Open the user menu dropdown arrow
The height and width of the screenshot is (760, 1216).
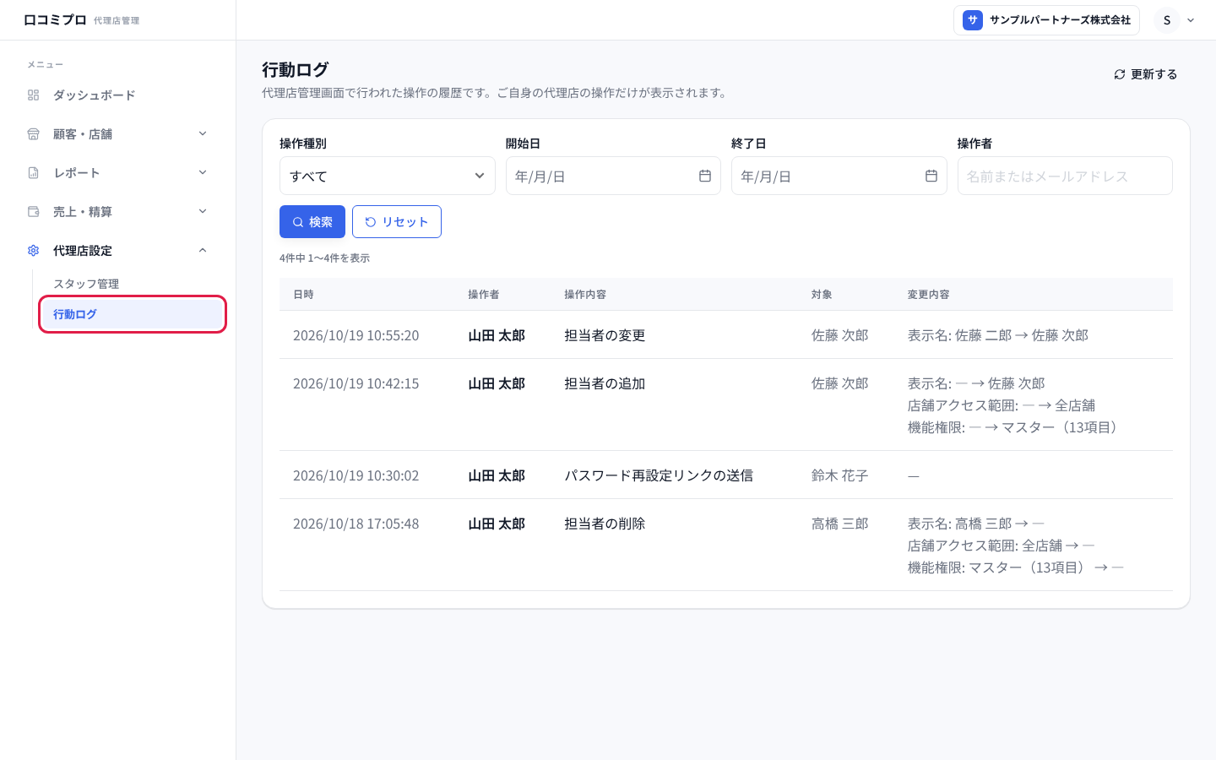click(x=1191, y=20)
